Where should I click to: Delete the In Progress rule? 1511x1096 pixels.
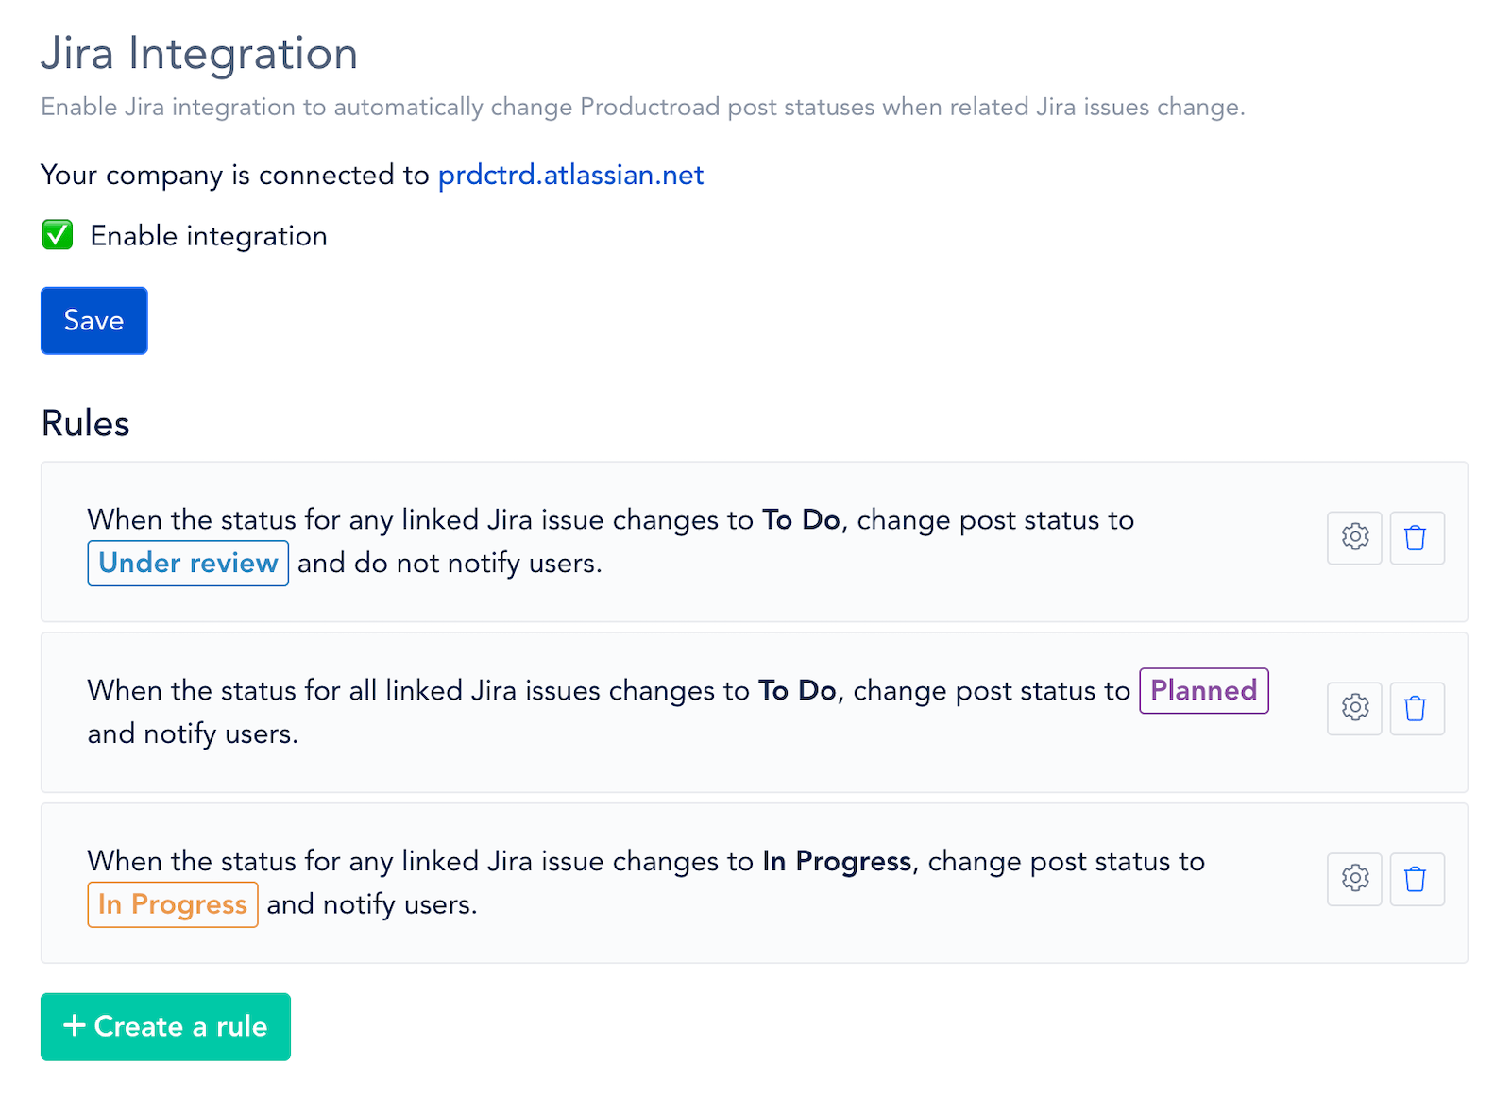click(x=1417, y=880)
